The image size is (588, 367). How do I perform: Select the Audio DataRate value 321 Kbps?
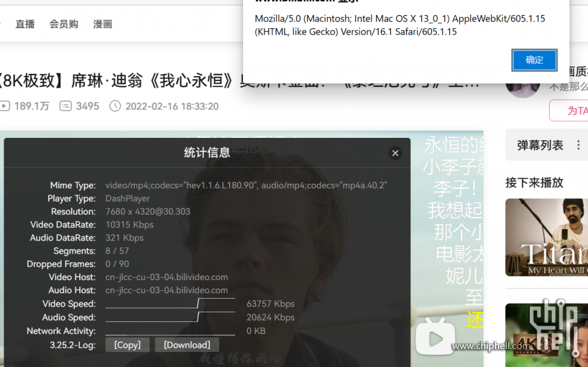pyautogui.click(x=125, y=237)
